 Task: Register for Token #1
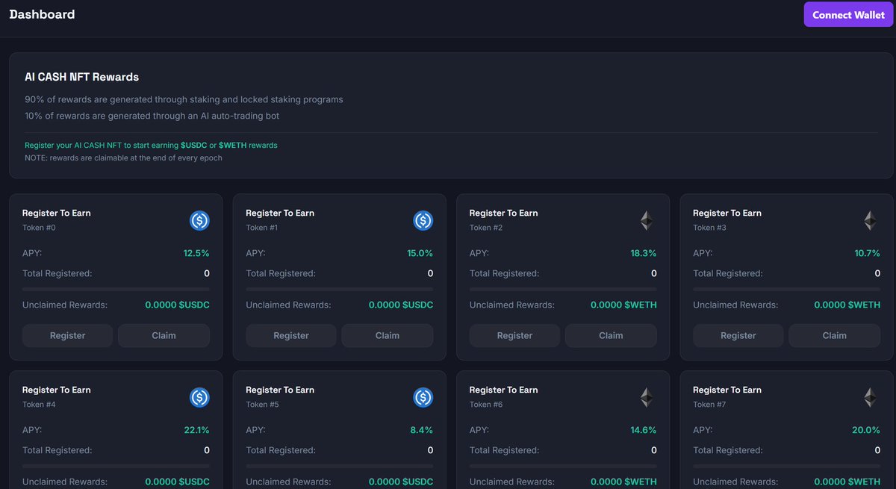291,335
